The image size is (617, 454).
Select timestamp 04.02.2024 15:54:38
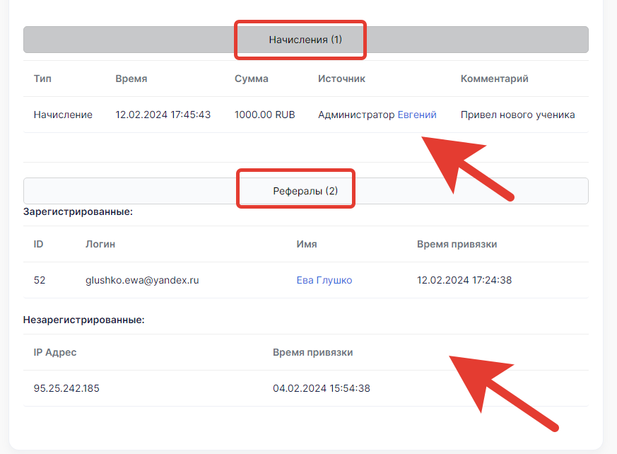pyautogui.click(x=322, y=388)
